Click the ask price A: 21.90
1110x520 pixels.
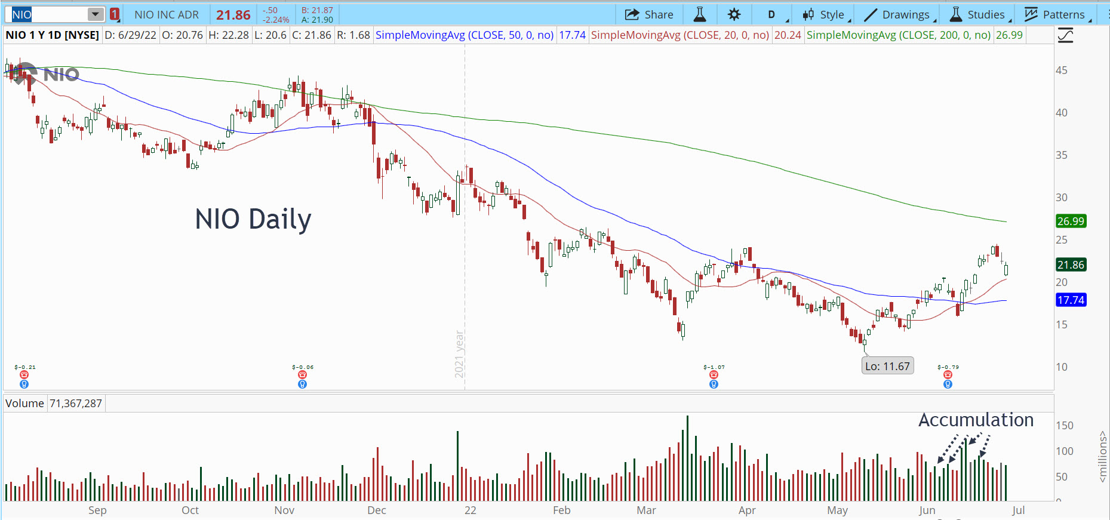(317, 20)
